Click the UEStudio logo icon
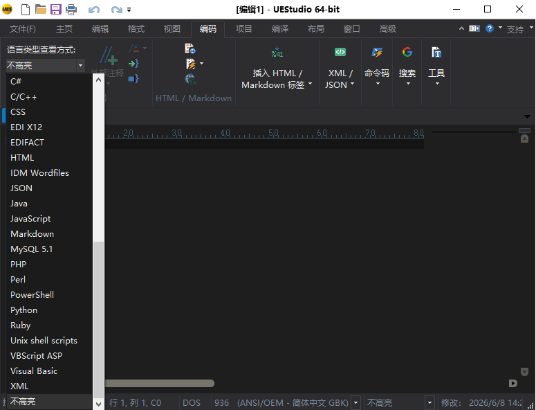The width and height of the screenshot is (536, 410). pos(7,10)
